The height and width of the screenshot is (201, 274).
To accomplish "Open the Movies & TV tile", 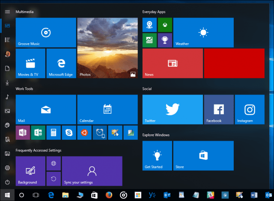I will 30,63.
